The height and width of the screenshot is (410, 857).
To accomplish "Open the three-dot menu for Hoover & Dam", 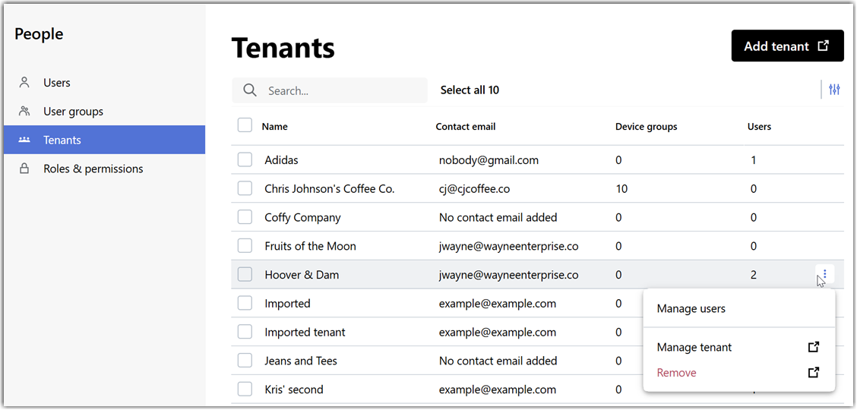I will pyautogui.click(x=825, y=274).
